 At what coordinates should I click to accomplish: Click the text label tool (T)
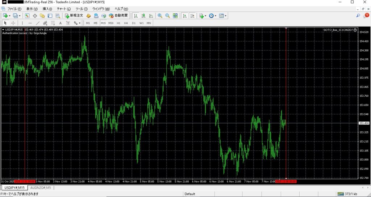68,23
